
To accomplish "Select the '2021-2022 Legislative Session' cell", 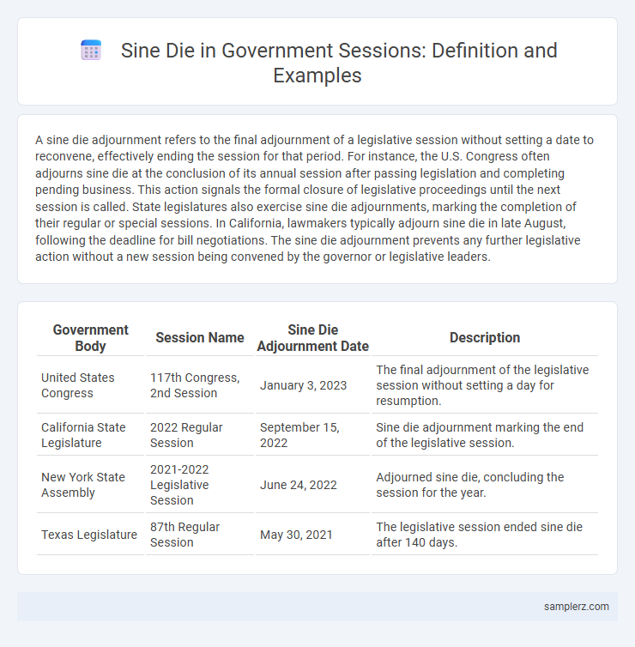I will coord(200,485).
